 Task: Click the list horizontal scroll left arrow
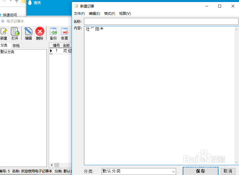(52, 165)
